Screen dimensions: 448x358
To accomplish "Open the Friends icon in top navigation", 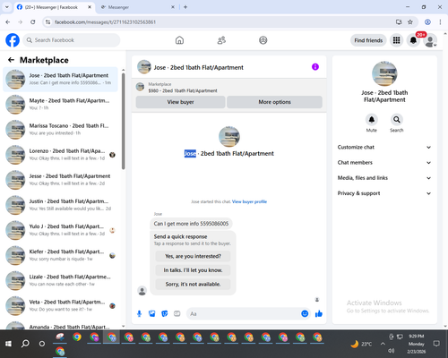I will 221,40.
